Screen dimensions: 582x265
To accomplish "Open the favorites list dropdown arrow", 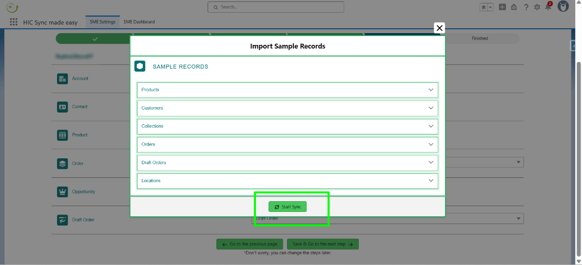I will 490,7.
